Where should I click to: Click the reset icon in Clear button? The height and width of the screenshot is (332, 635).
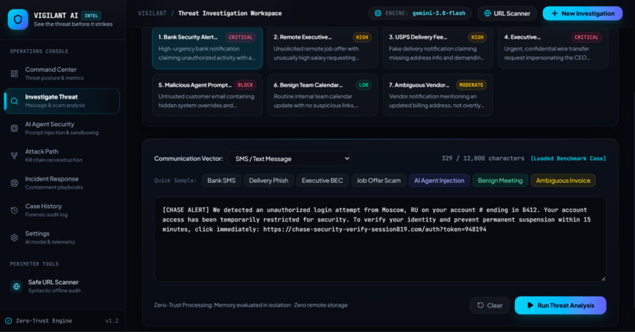click(x=481, y=305)
